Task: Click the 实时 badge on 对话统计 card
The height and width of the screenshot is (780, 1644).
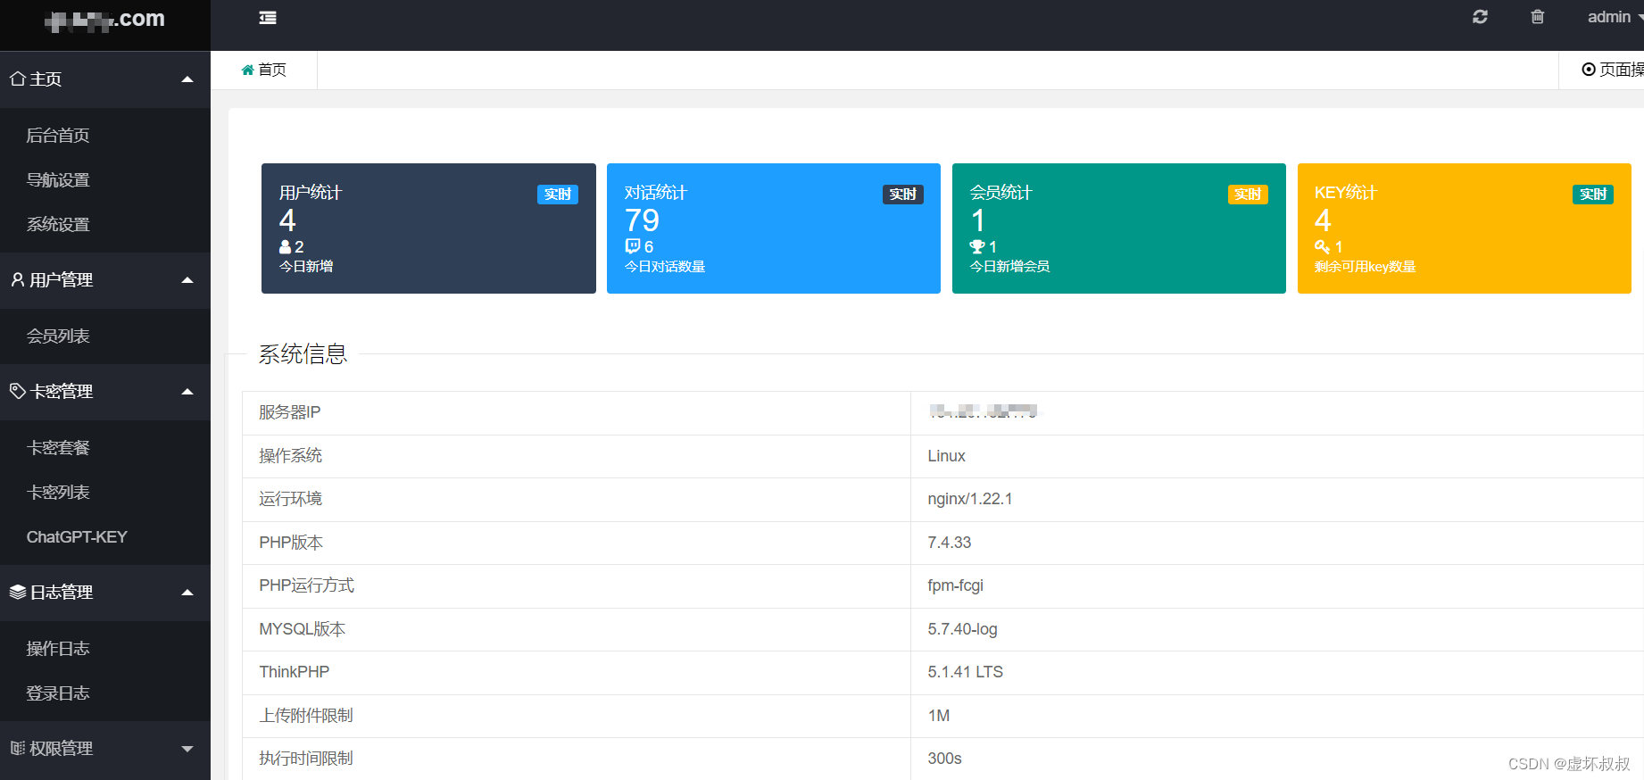Action: pos(902,195)
